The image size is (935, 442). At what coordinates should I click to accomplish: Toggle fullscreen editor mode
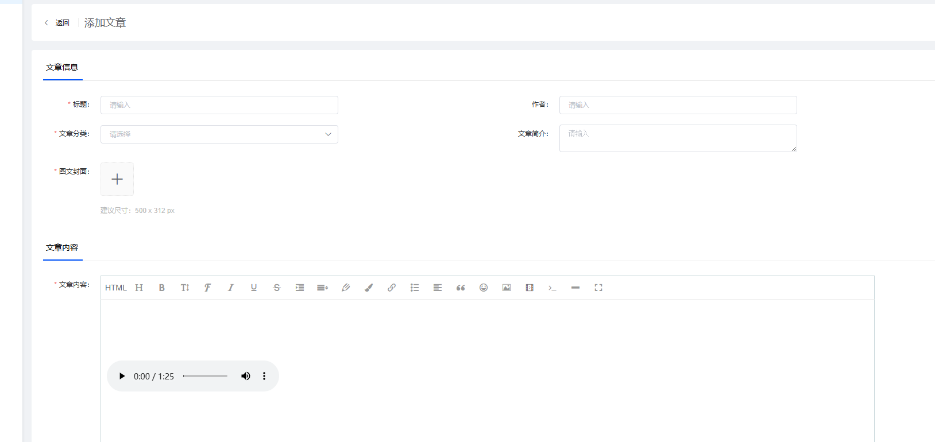[x=598, y=288]
